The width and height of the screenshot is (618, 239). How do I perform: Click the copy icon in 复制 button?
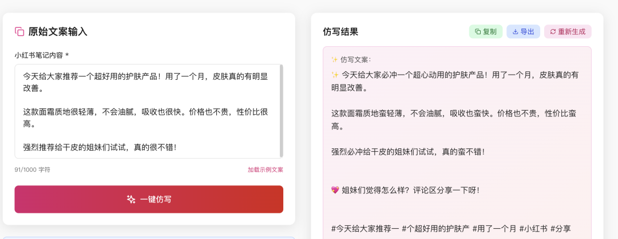(478, 32)
